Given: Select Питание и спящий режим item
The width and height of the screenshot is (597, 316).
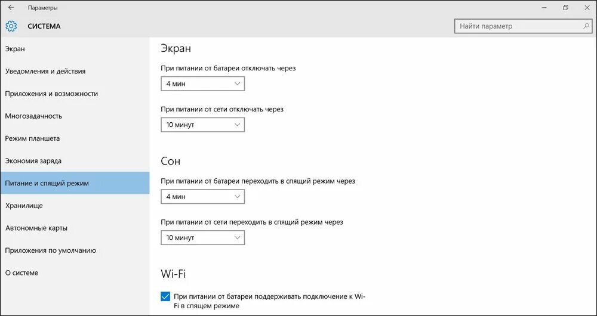Looking at the screenshot, I should tap(75, 183).
